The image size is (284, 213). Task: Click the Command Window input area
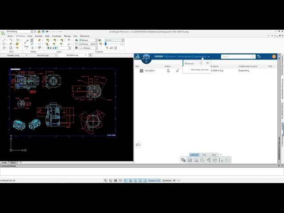point(142,171)
